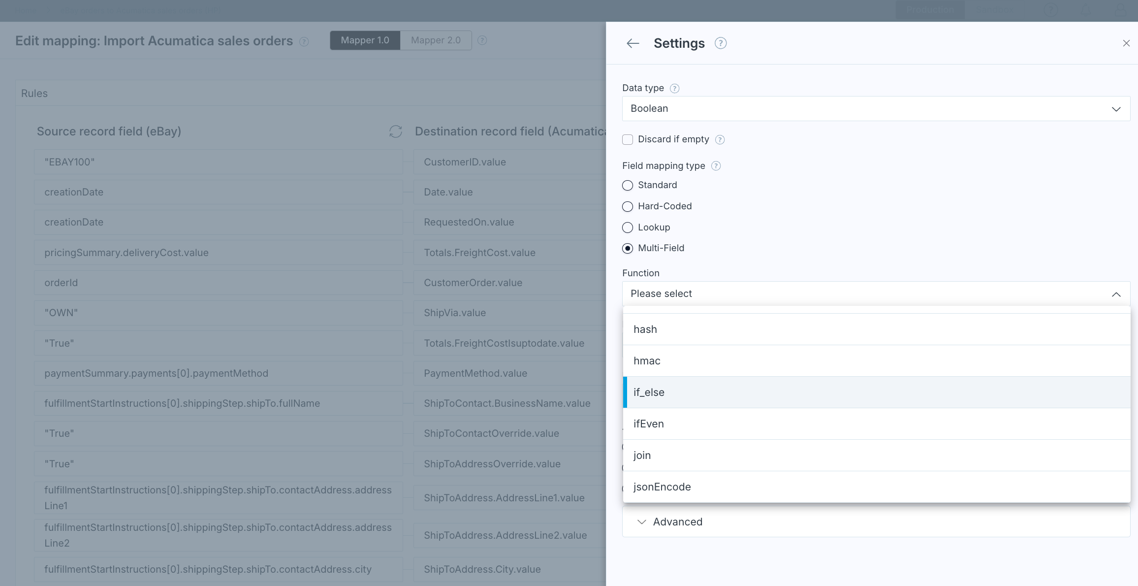
Task: Open Discard if empty help icon
Action: (x=720, y=139)
